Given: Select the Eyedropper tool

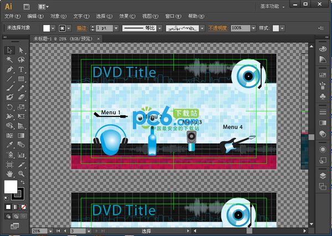Looking at the screenshot, I should click(9, 145).
